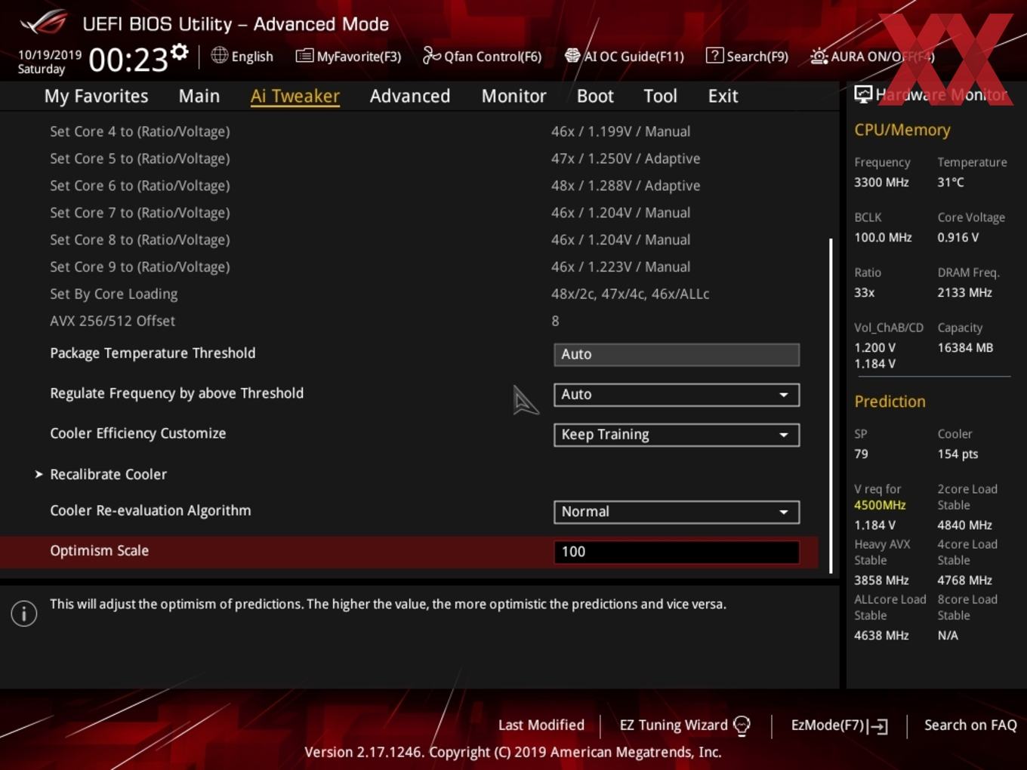Click the EzMode exit arrow icon
The height and width of the screenshot is (770, 1027).
coord(877,726)
